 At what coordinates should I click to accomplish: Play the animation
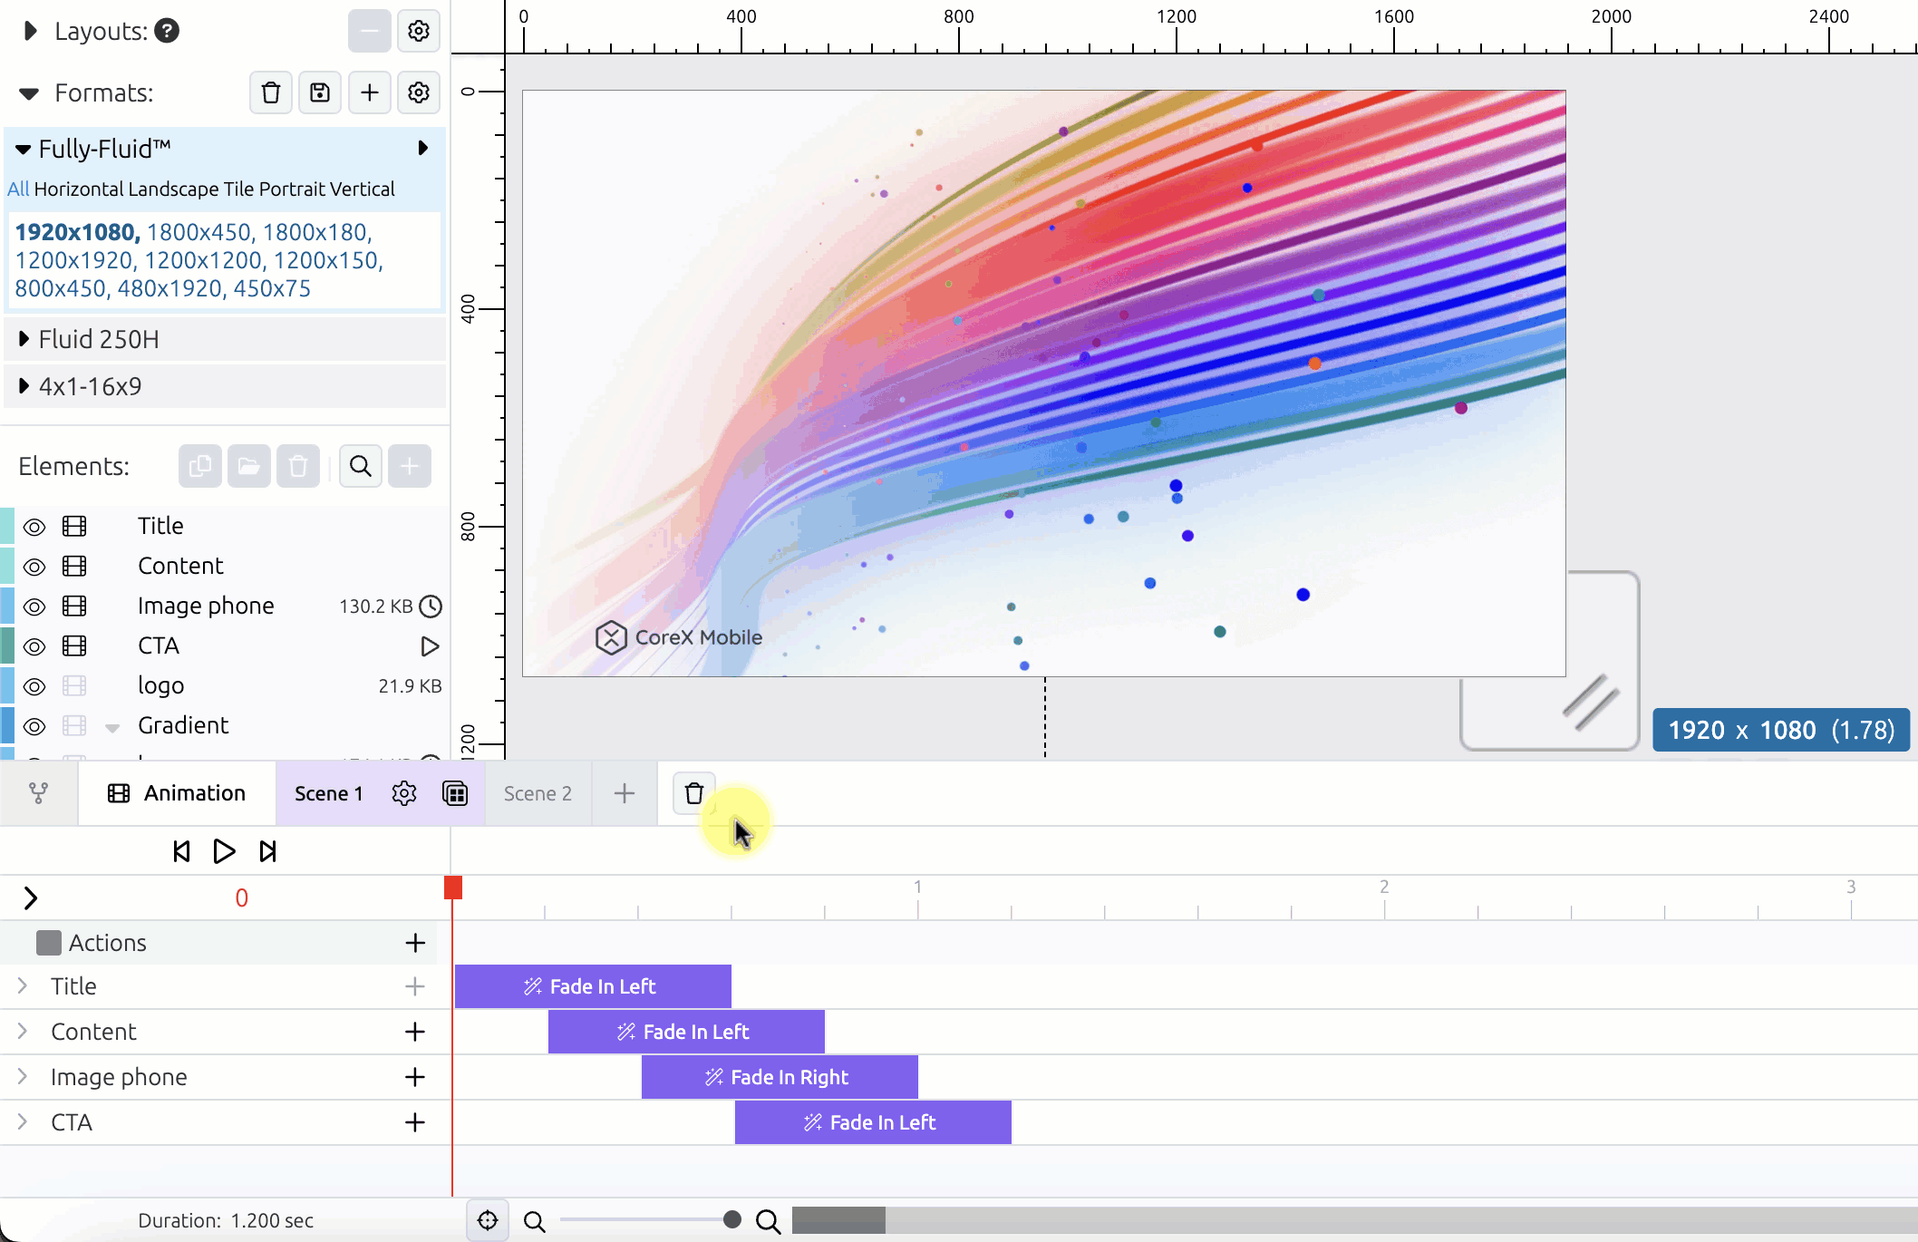tap(224, 851)
